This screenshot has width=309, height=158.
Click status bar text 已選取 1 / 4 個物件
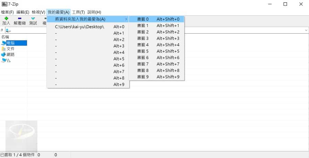[x=18, y=155]
